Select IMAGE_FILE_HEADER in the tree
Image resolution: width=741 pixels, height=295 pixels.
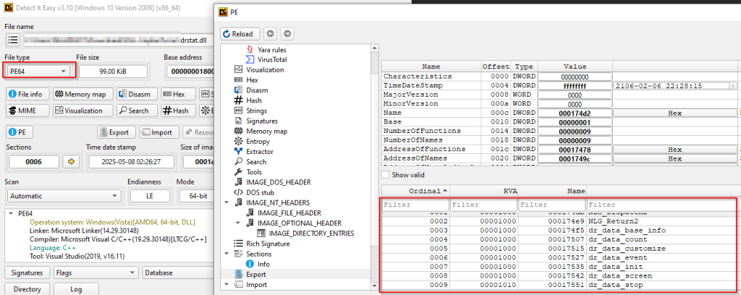tap(289, 213)
